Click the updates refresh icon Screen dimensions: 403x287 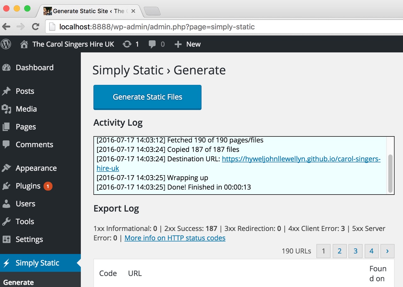(x=127, y=44)
